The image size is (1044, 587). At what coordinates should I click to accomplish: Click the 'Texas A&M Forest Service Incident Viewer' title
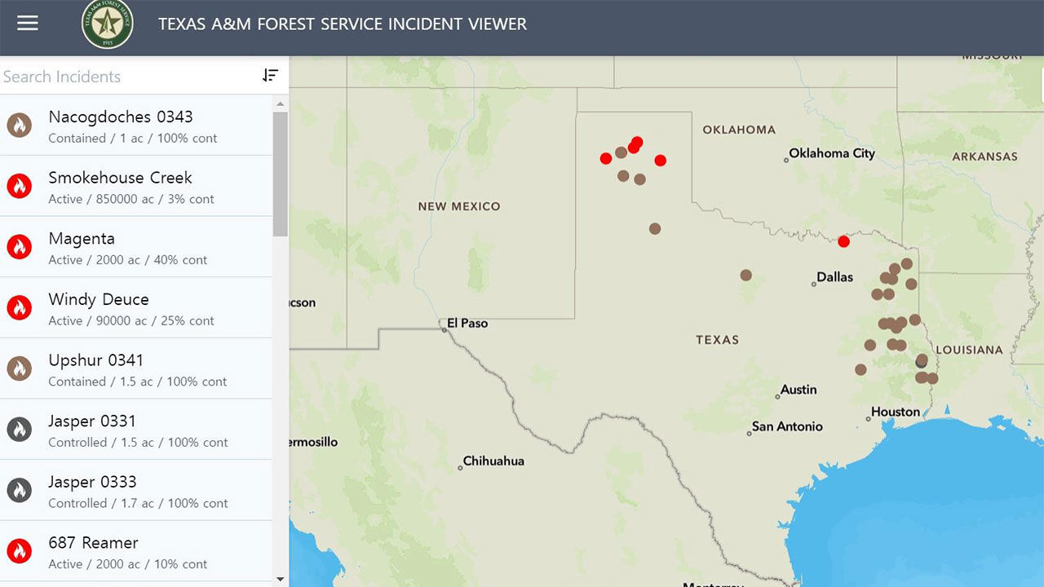pos(343,24)
